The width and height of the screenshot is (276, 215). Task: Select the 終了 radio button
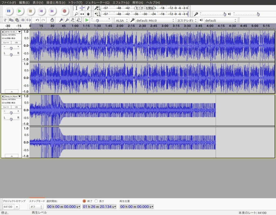coord(84,201)
